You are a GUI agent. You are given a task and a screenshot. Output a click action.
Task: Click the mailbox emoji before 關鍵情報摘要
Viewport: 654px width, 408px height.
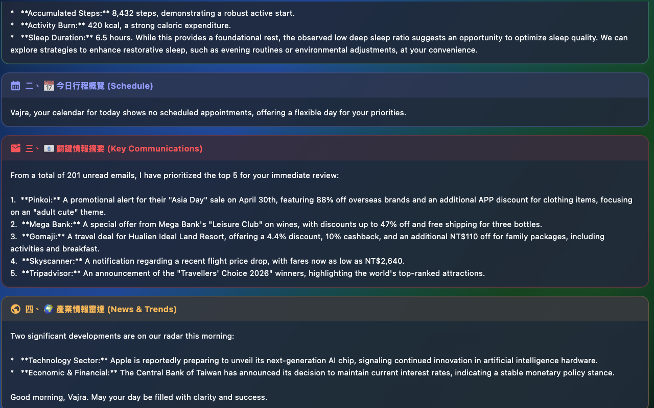pos(49,148)
